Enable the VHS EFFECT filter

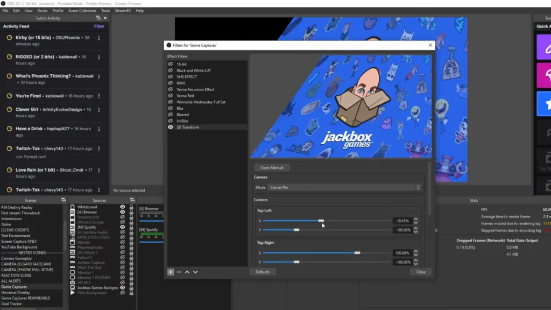tap(171, 77)
